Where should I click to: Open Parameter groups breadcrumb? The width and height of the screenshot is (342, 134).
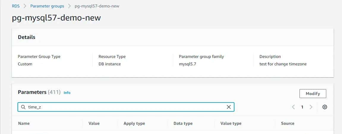coord(47,6)
